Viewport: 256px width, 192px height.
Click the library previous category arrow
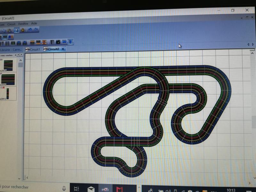pos(18,55)
